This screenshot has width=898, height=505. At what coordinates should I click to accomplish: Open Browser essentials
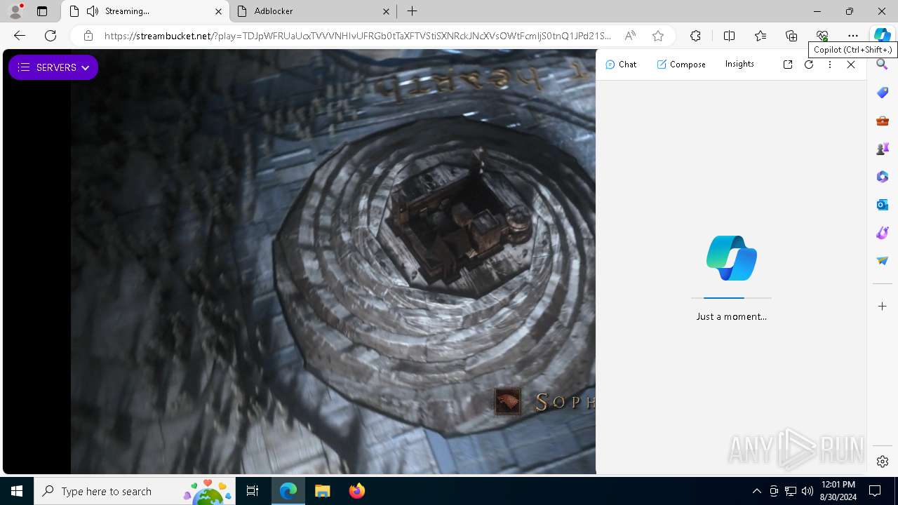click(x=822, y=36)
